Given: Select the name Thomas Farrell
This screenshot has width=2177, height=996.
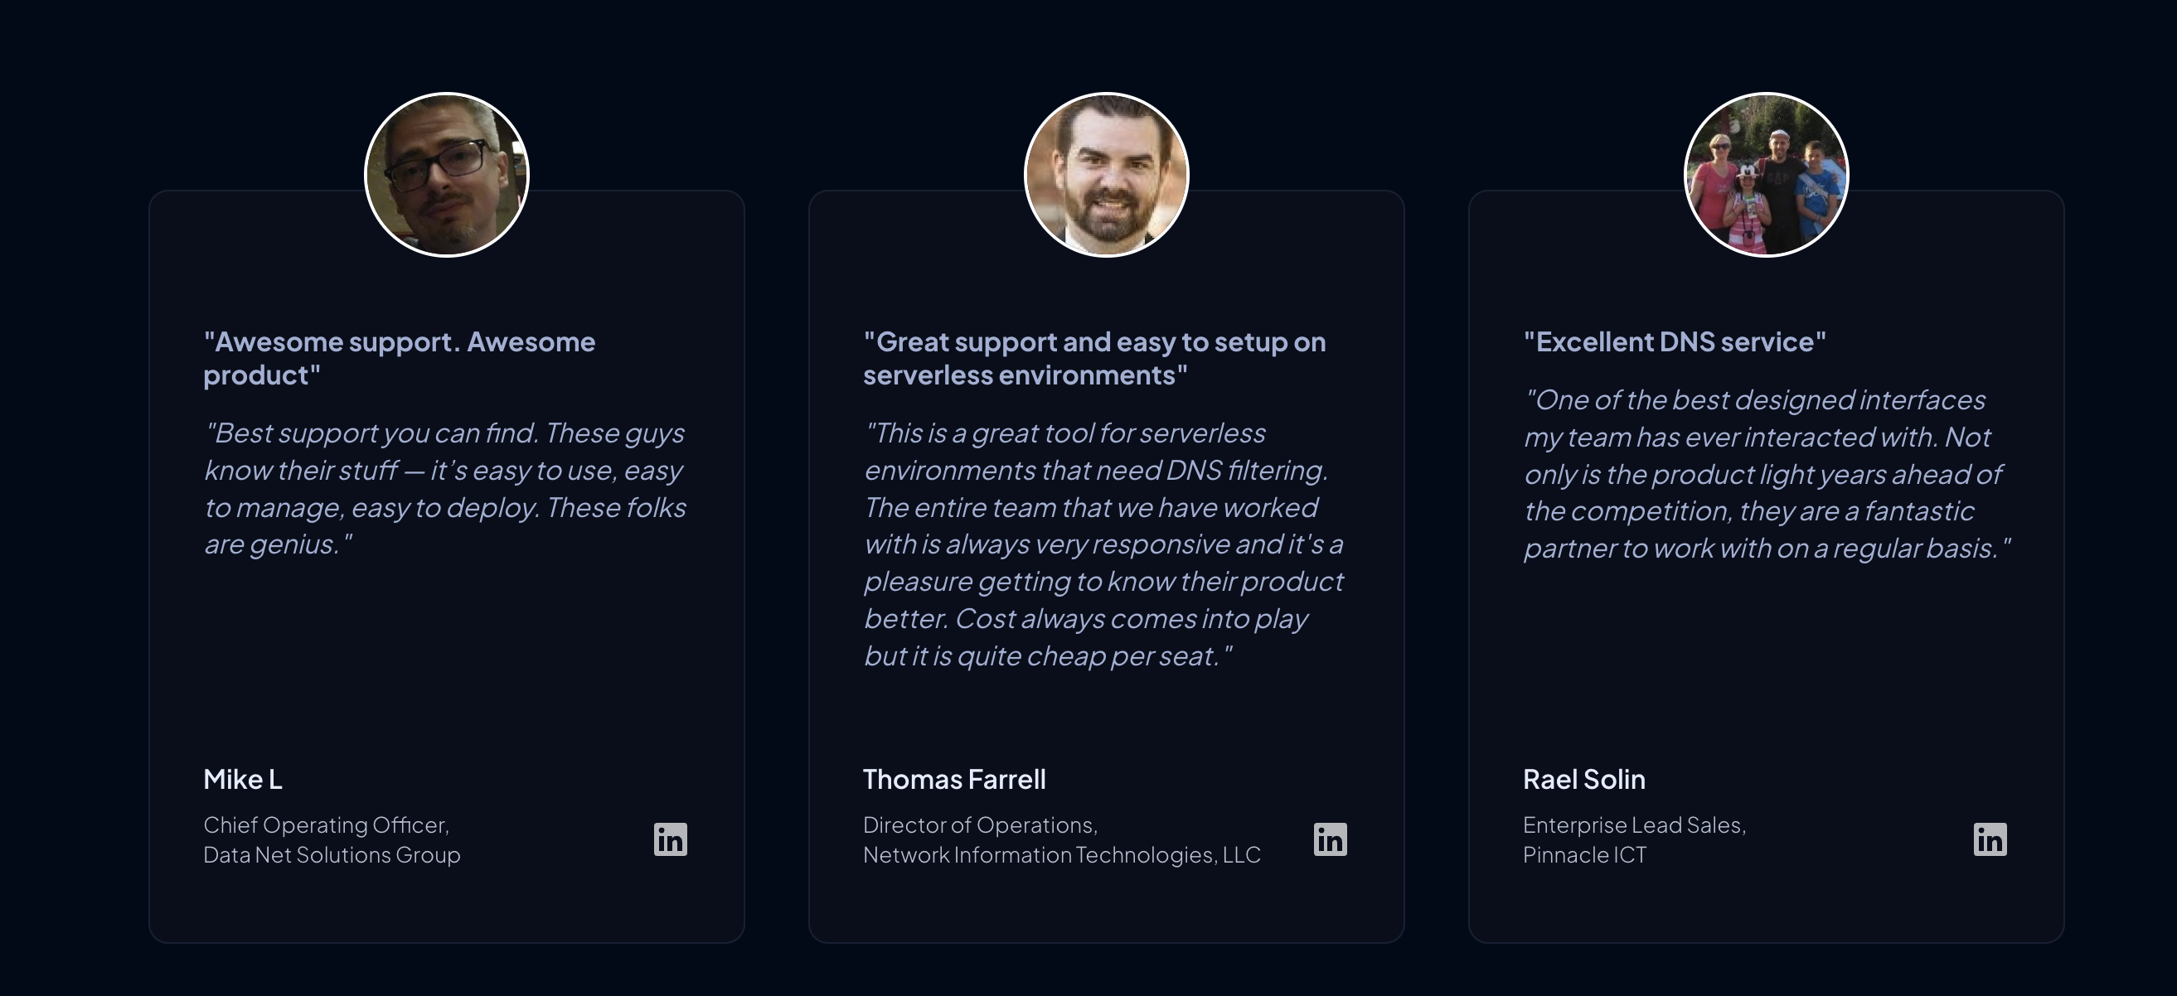Looking at the screenshot, I should [954, 779].
